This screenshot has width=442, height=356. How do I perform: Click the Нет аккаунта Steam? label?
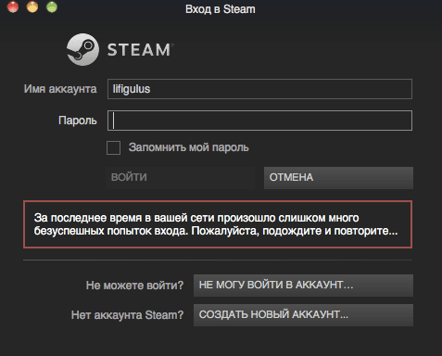tap(127, 315)
